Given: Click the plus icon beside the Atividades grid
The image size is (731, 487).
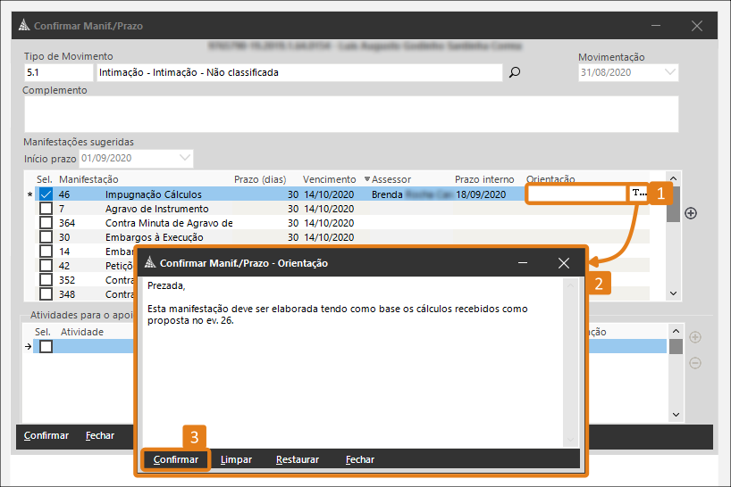Looking at the screenshot, I should pos(695,337).
